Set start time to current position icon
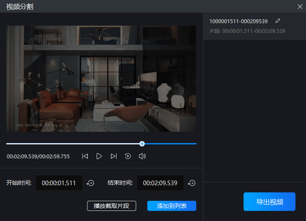This screenshot has height=221, width=306. click(x=90, y=183)
